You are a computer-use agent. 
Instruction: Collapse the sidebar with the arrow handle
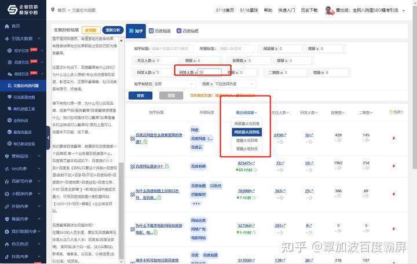click(48, 138)
